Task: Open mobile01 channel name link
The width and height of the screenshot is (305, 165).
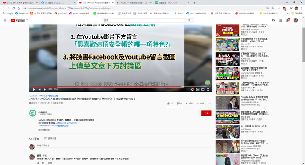Action: click(x=42, y=112)
